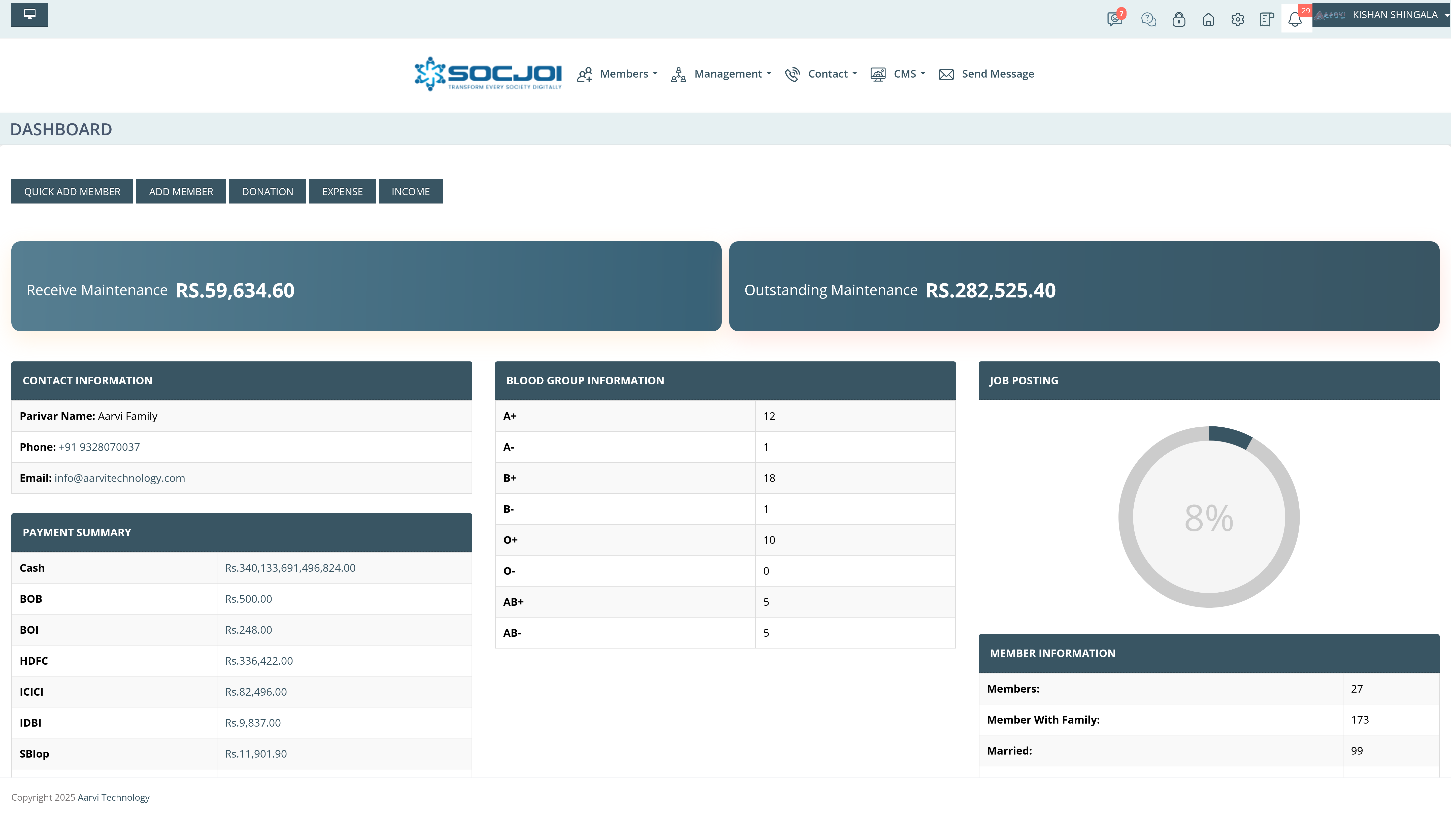Click the padlock icon in header
Viewport: 1451px width, 816px height.
point(1179,20)
